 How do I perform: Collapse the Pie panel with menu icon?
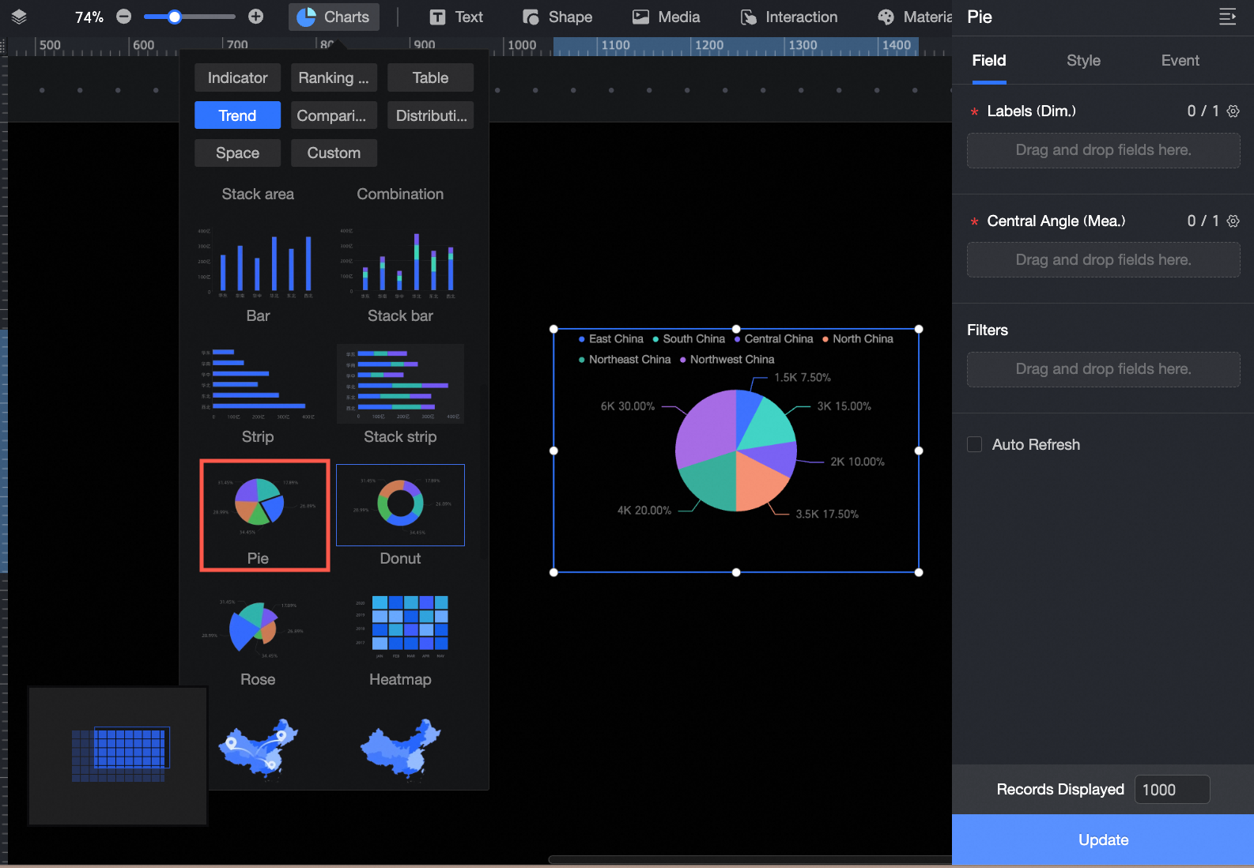[1227, 17]
